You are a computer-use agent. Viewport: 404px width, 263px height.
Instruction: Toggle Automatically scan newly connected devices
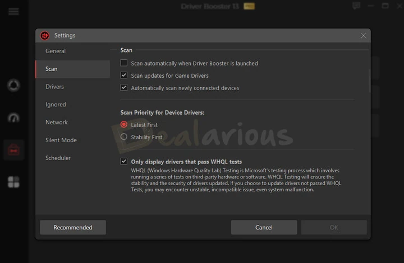point(124,88)
